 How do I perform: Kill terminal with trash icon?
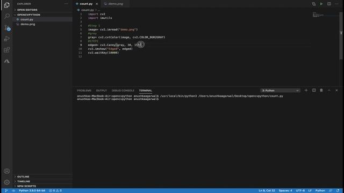tap(321, 91)
